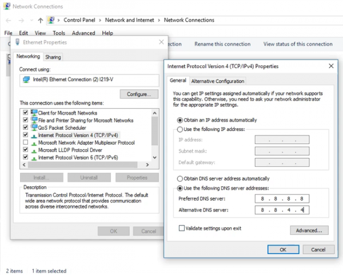Select Microsoft LLDP Protocol Driver row
343x275 pixels.
[x=70, y=150]
